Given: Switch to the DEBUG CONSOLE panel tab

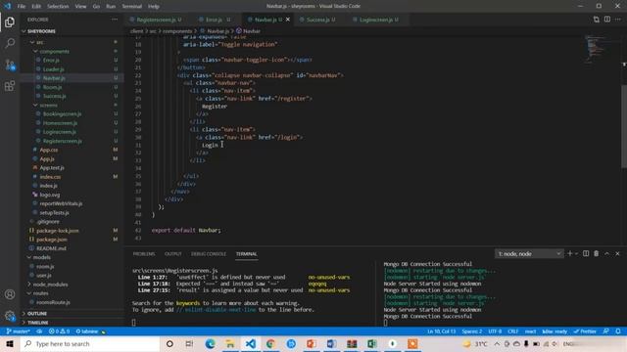Looking at the screenshot, I should (209, 254).
